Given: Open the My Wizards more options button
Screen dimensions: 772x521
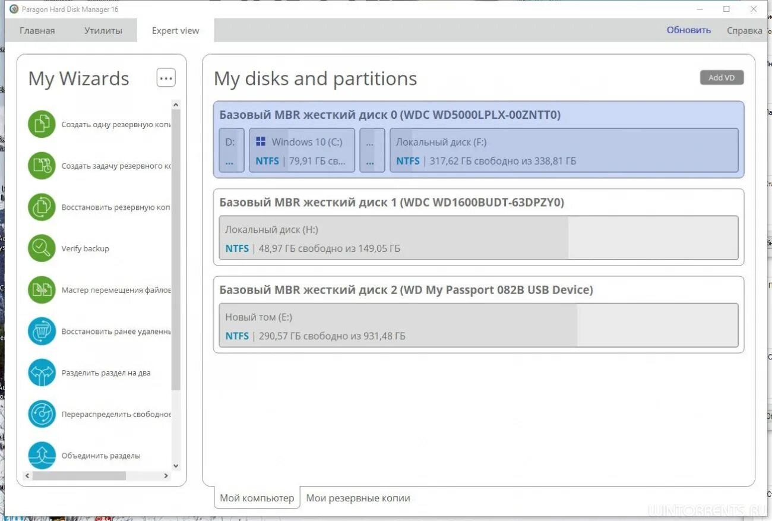Looking at the screenshot, I should pos(166,77).
